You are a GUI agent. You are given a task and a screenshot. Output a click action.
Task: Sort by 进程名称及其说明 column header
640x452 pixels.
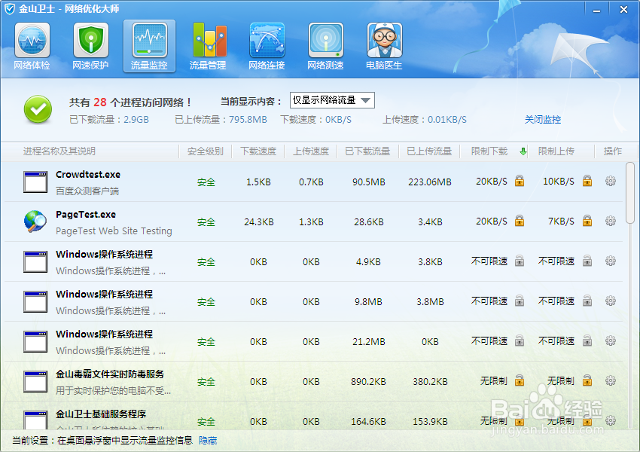coord(59,151)
